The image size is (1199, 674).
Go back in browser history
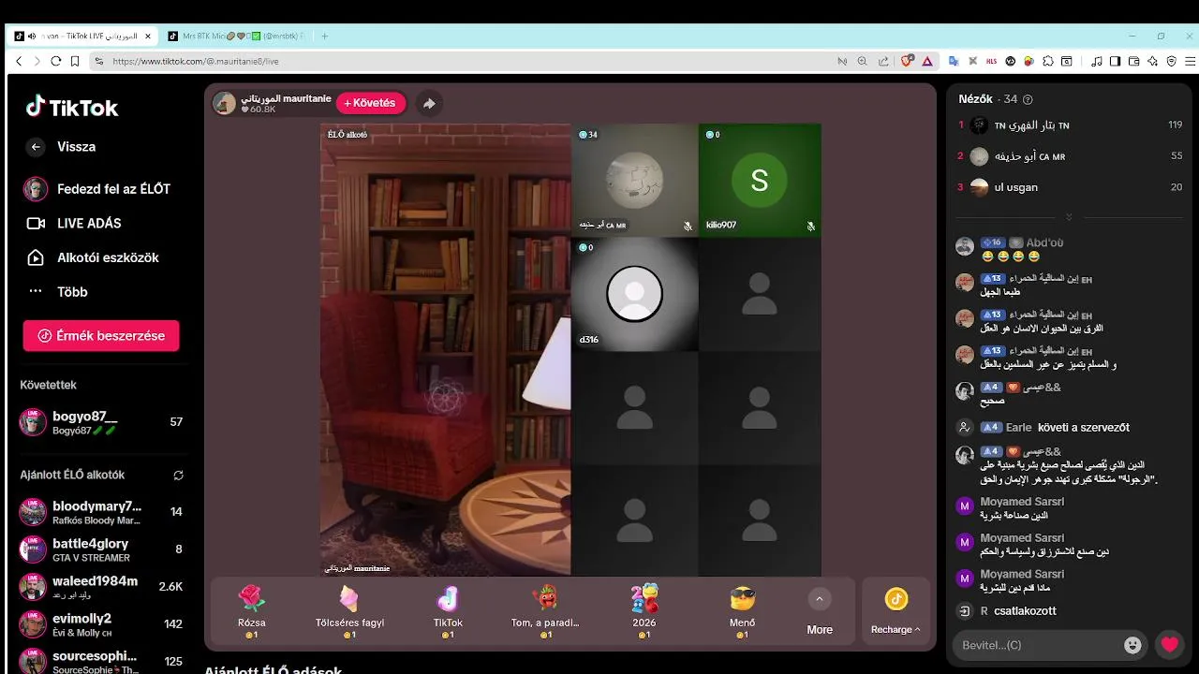(18, 61)
